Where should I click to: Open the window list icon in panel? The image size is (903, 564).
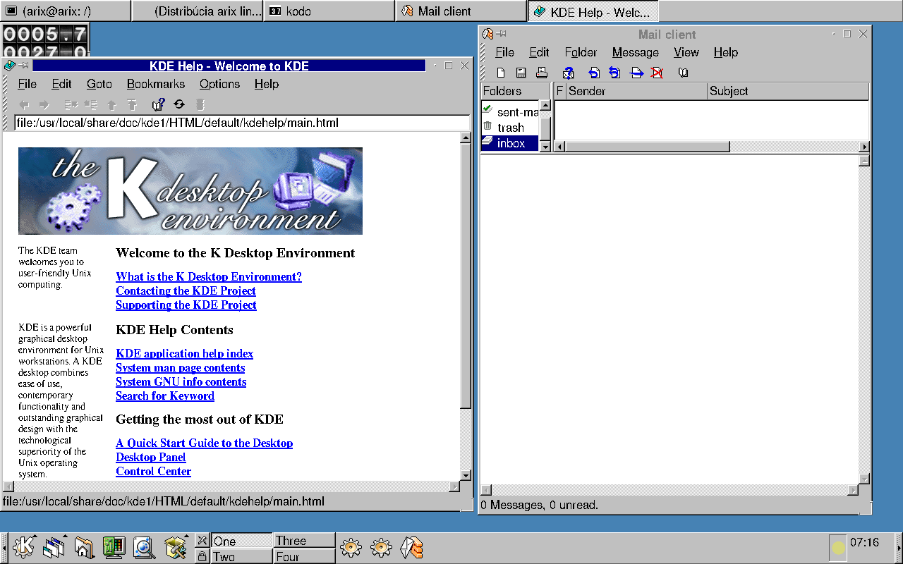tap(54, 547)
